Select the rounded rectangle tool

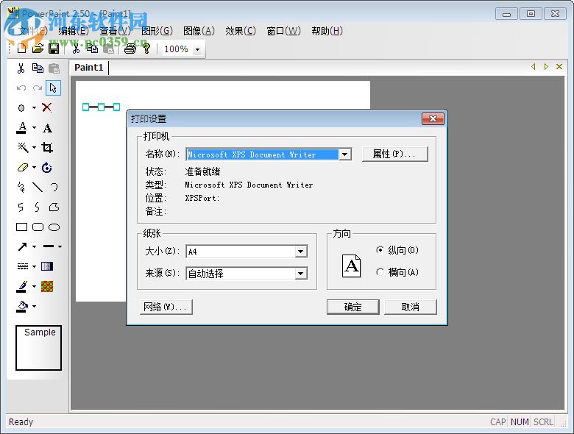[38, 227]
